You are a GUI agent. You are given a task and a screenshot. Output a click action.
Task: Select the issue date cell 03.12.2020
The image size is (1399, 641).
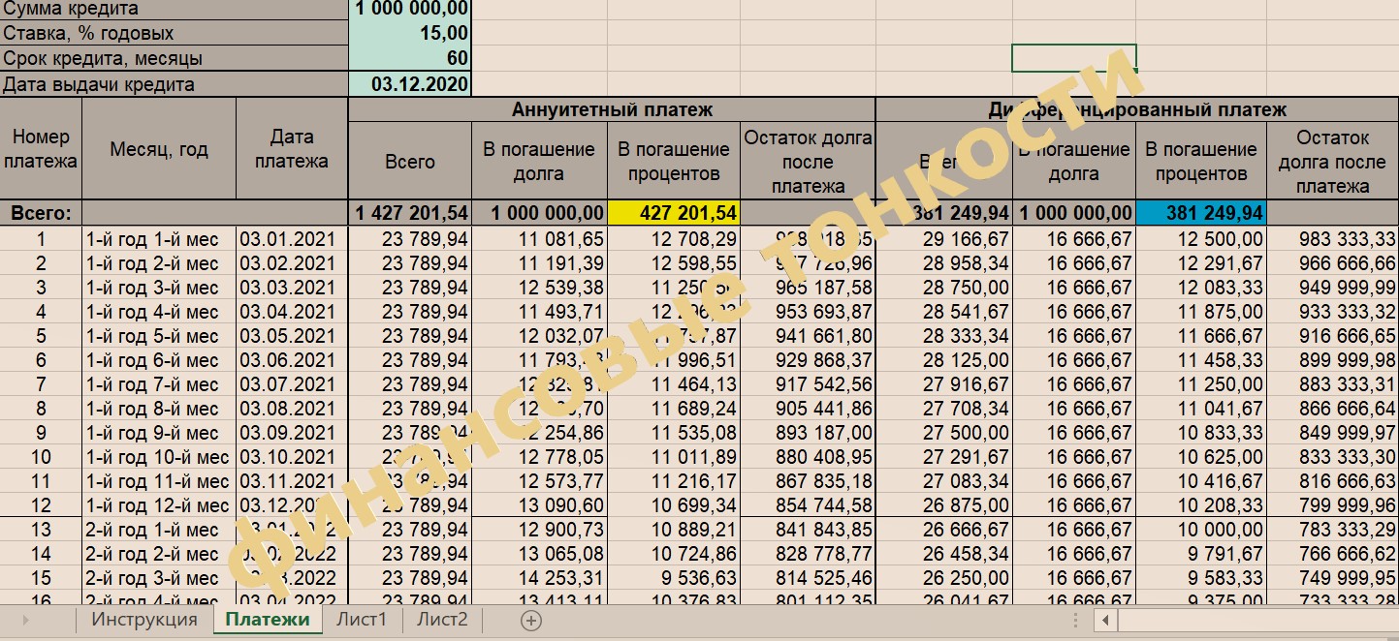coord(409,84)
